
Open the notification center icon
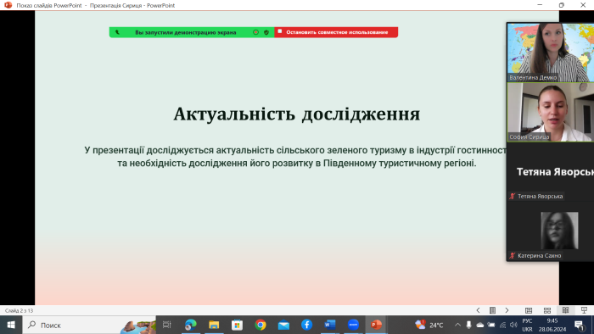[579, 325]
